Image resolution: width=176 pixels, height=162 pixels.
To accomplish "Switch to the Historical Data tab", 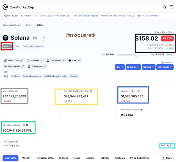I will pyautogui.click(x=45, y=158).
